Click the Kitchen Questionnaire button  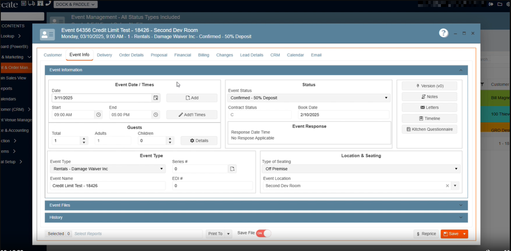pyautogui.click(x=429, y=129)
